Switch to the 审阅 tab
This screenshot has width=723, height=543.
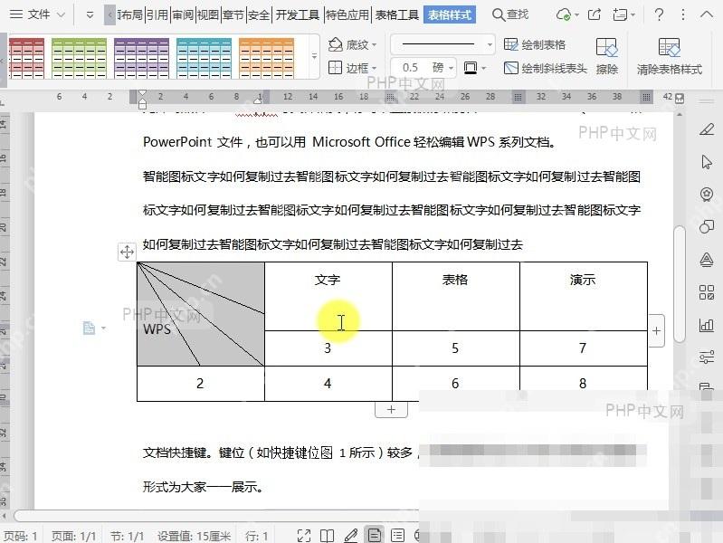[183, 15]
